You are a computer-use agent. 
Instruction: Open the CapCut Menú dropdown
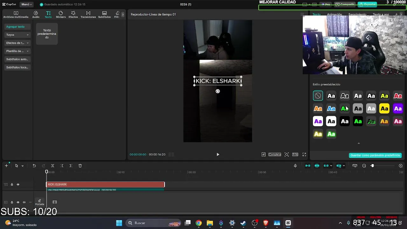click(x=26, y=4)
